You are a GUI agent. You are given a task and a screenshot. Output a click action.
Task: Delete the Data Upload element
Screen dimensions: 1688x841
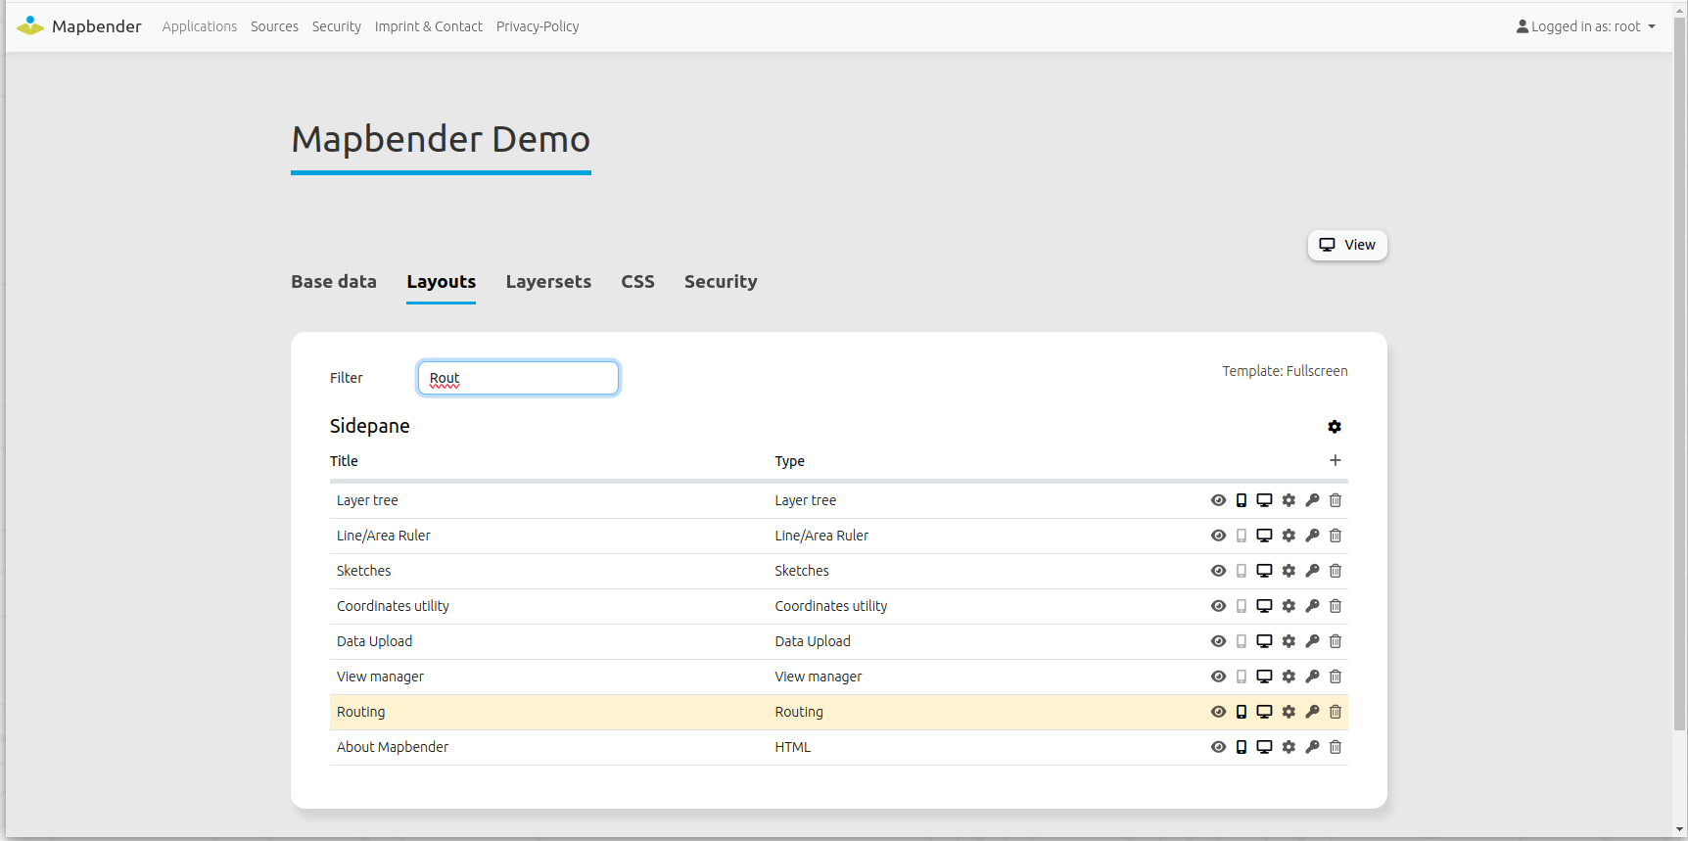[x=1336, y=641]
